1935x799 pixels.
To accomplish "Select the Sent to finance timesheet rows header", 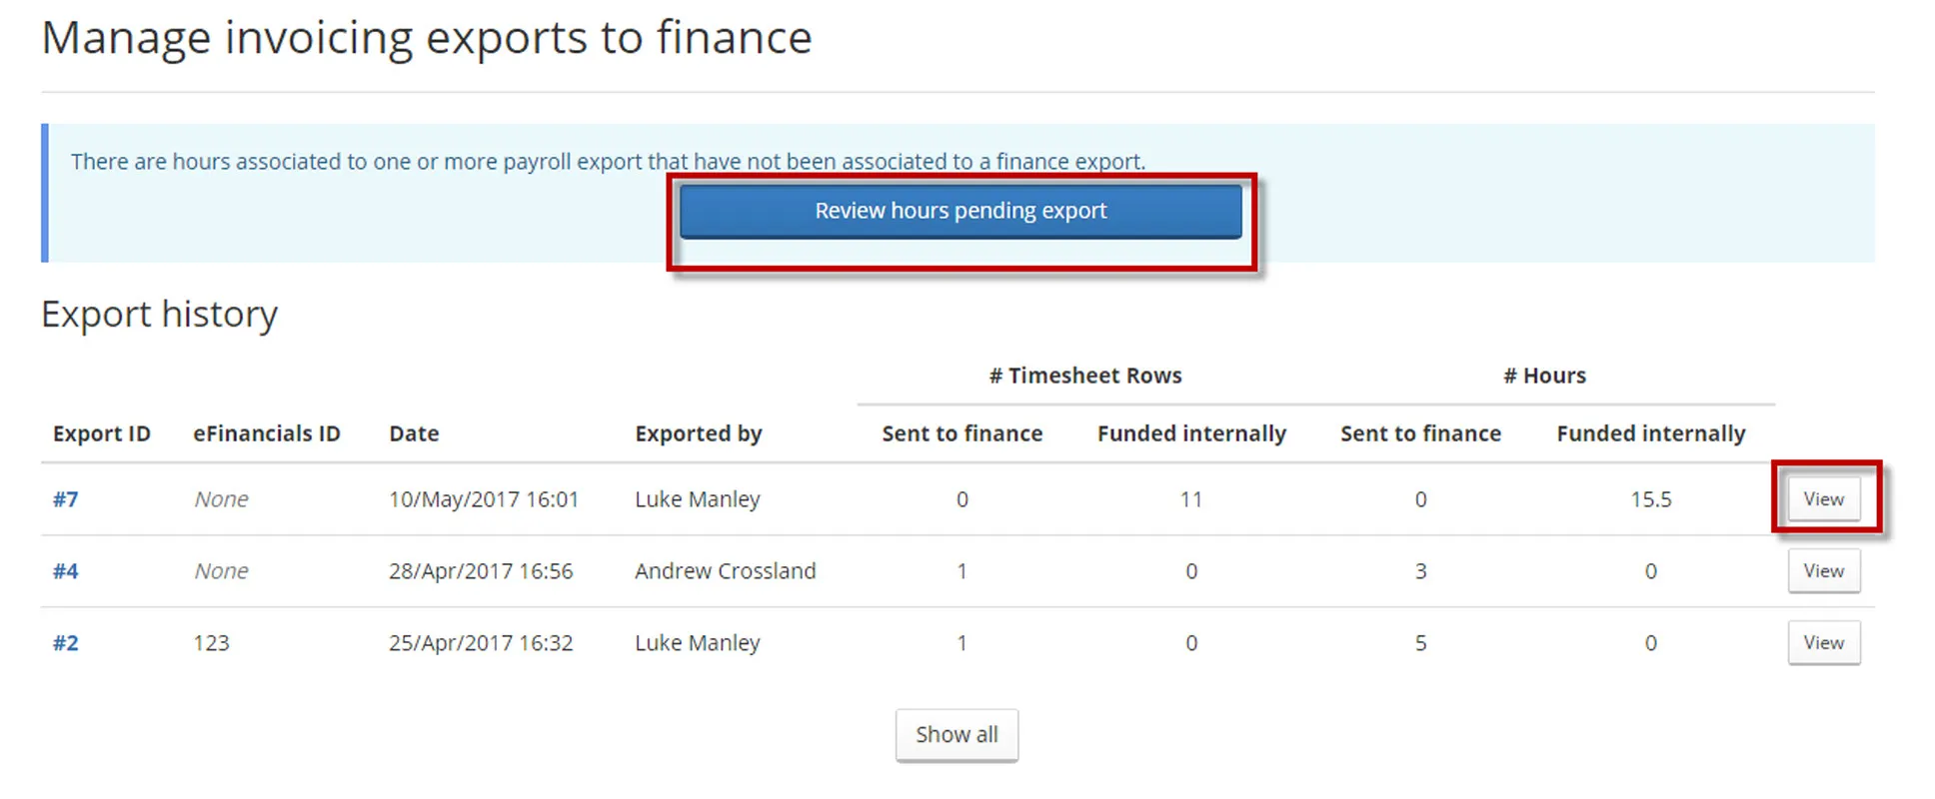I will click(x=962, y=433).
